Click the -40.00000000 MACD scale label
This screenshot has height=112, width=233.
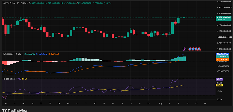223,66
